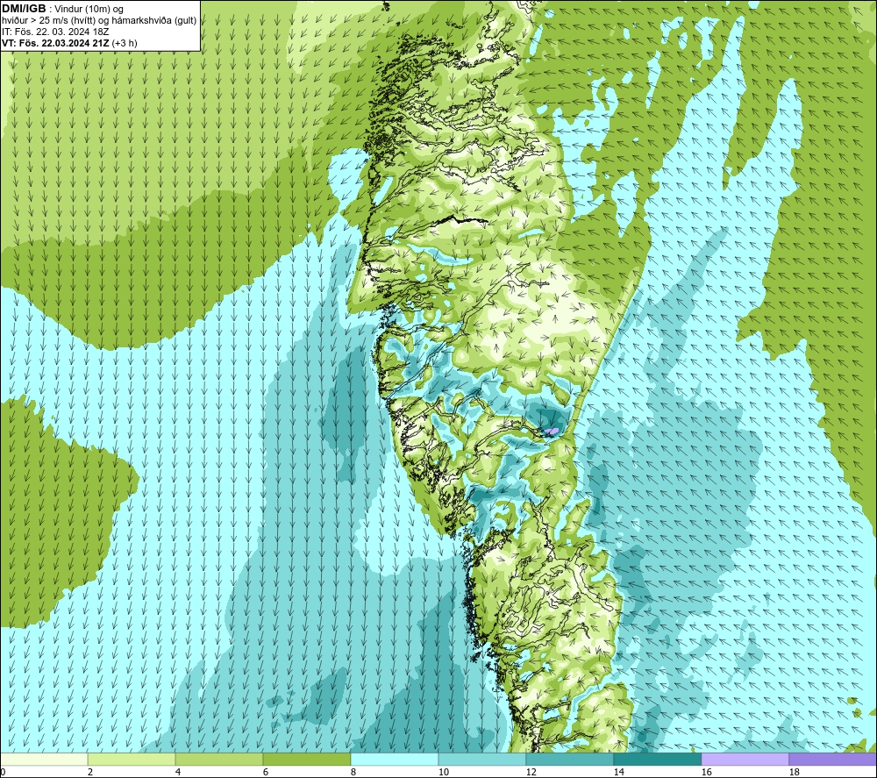Click the 6–8 m/s olive green swatch
This screenshot has width=877, height=778.
pyautogui.click(x=306, y=760)
